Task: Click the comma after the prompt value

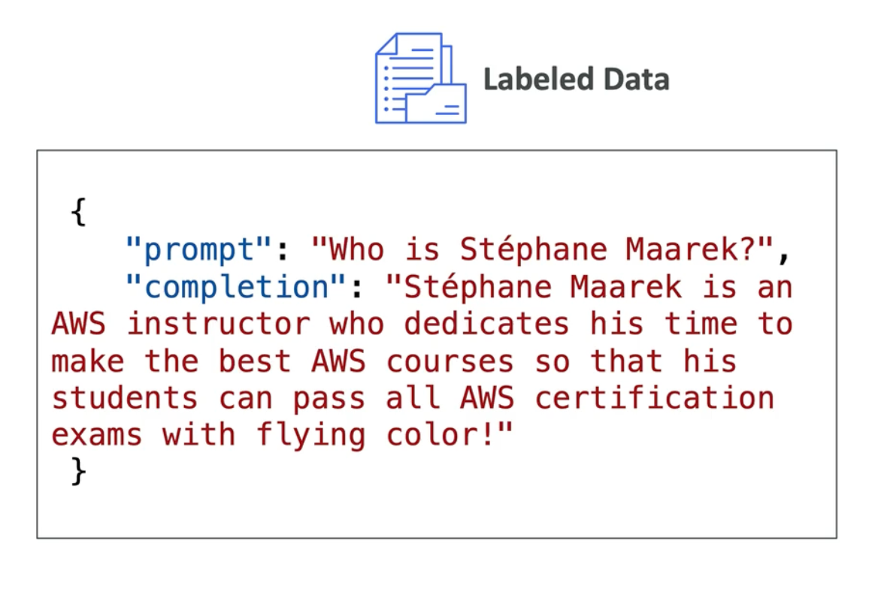Action: [x=784, y=254]
